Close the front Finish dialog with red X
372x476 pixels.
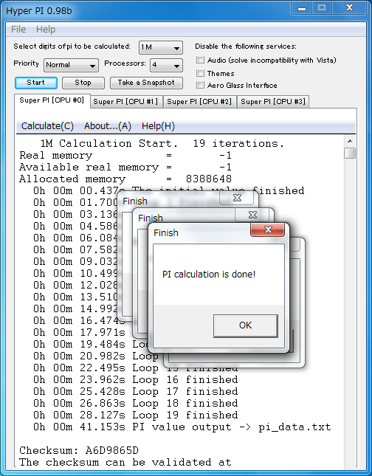coord(267,230)
